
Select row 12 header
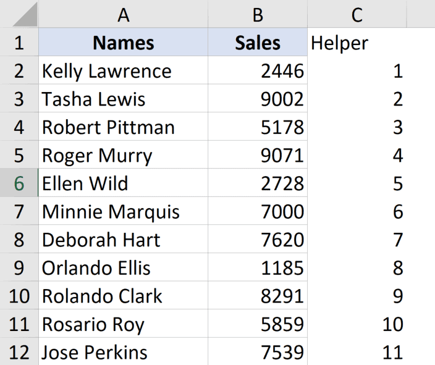[19, 353]
